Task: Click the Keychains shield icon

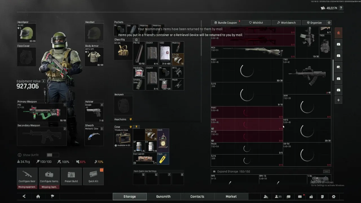Action: (x=131, y=119)
